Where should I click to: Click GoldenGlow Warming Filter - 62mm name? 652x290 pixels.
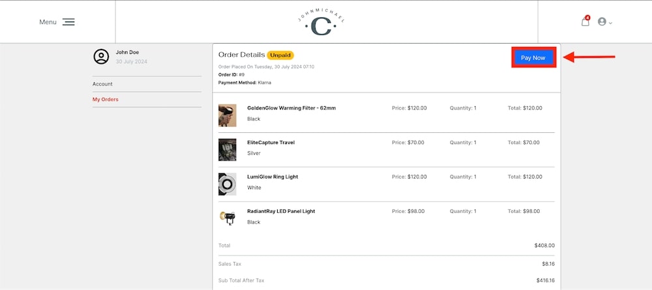[291, 108]
